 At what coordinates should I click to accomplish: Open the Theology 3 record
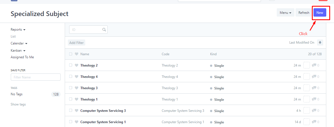click(x=89, y=88)
